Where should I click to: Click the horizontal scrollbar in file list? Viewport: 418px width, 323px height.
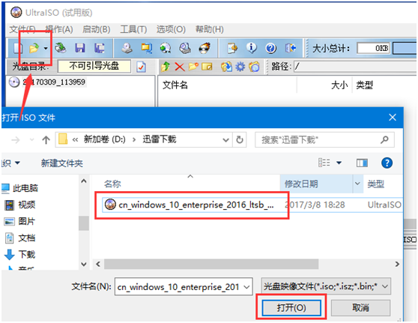pos(211,264)
